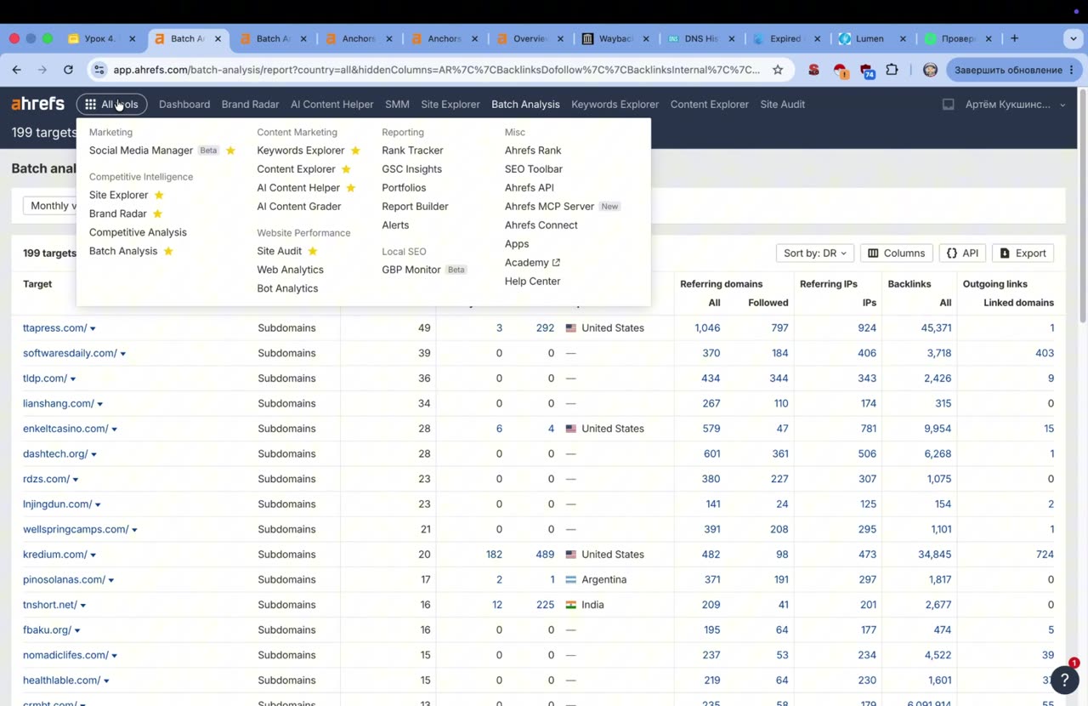Open Competitive Analysis from the menu
The image size is (1088, 706).
coord(138,232)
